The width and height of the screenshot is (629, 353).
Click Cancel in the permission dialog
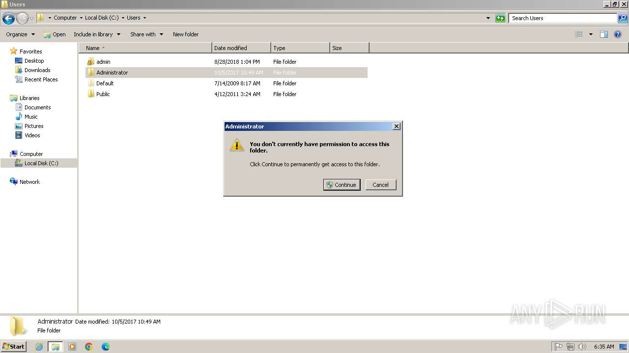(380, 185)
